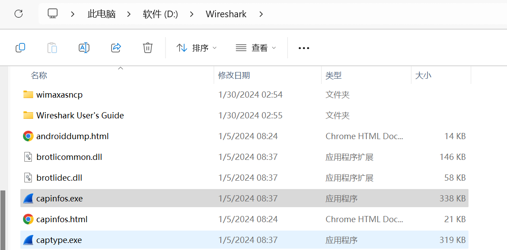Click the 14 KB size cell
507x250 pixels.
(x=455, y=136)
